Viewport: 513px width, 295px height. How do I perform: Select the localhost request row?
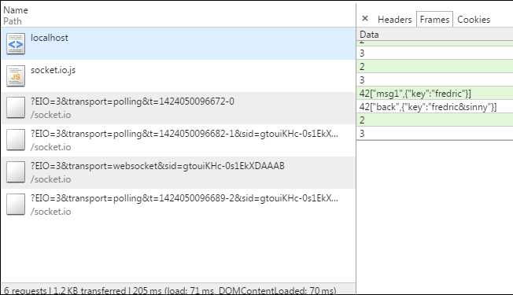pyautogui.click(x=179, y=43)
